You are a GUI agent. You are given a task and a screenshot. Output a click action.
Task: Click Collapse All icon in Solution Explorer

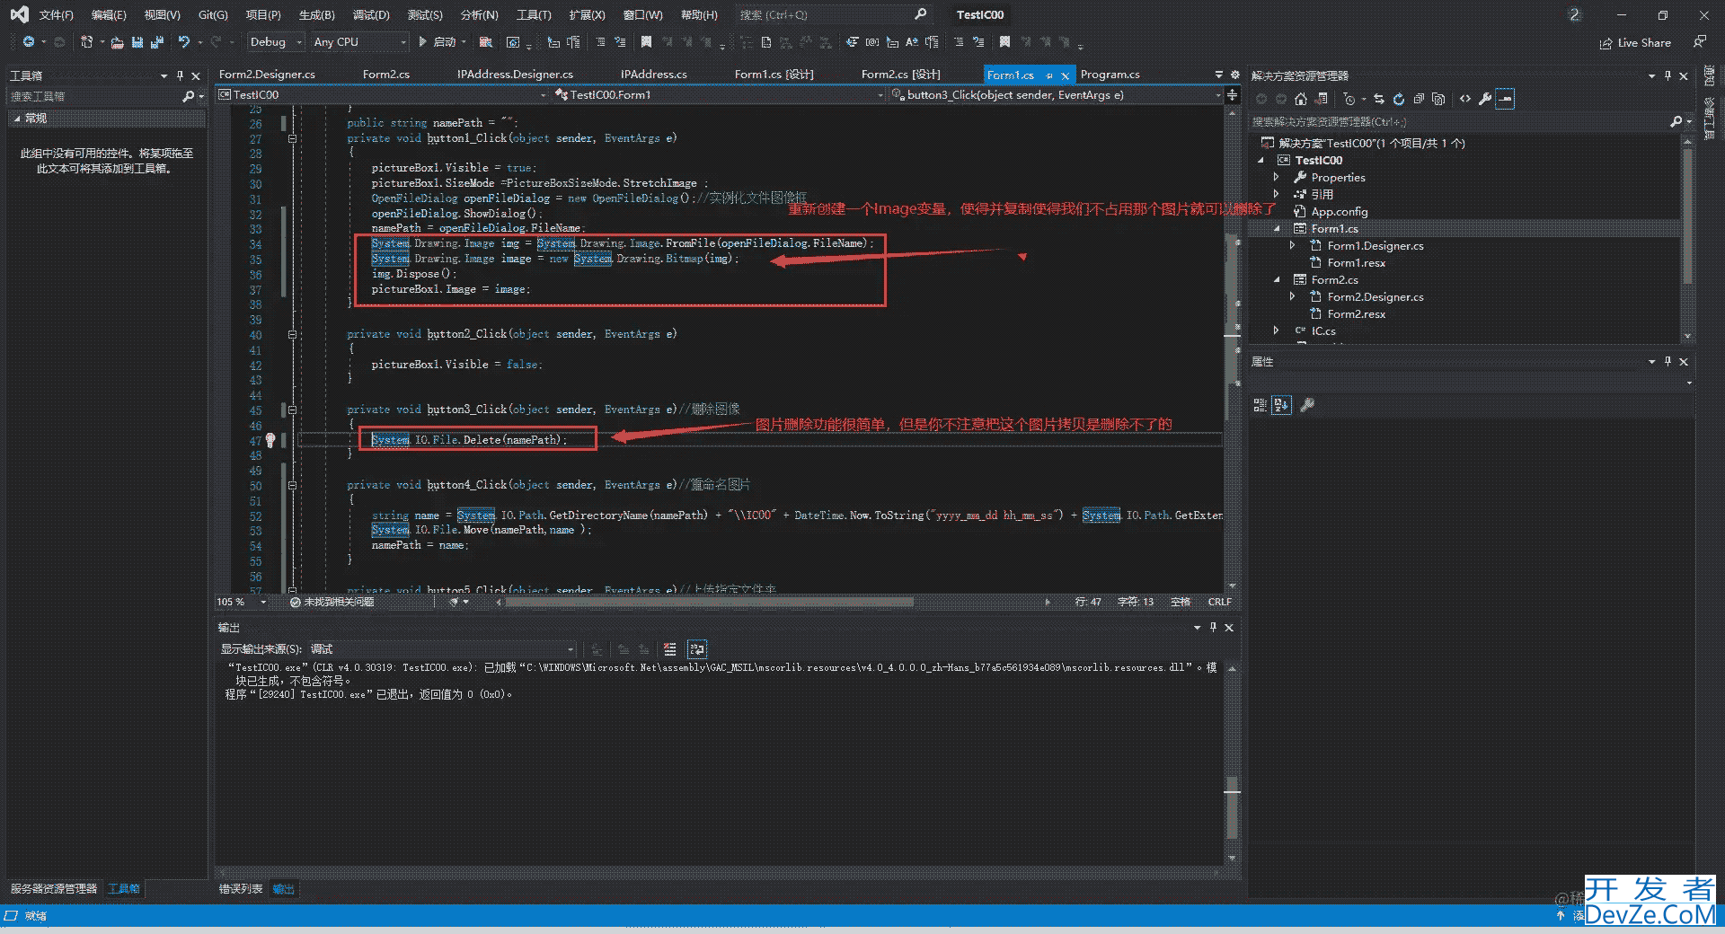(x=1419, y=99)
